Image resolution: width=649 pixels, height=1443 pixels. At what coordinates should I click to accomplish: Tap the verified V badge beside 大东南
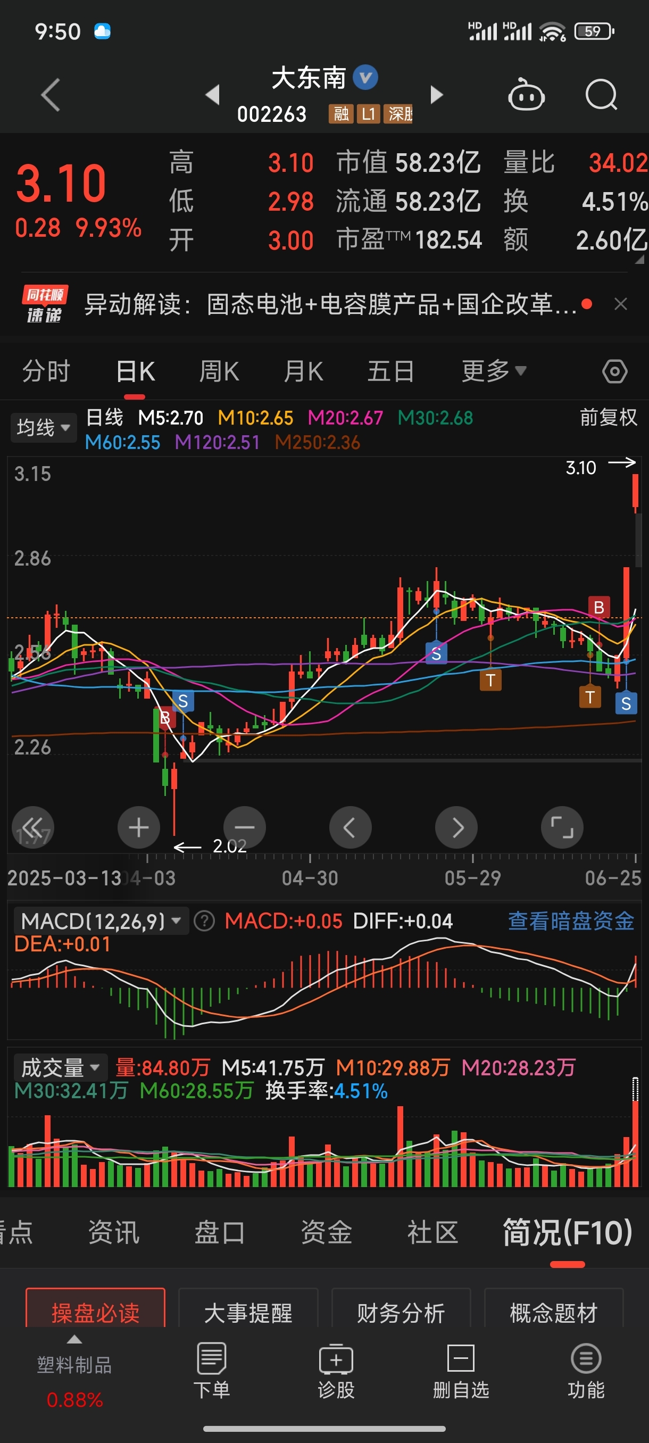pos(365,77)
